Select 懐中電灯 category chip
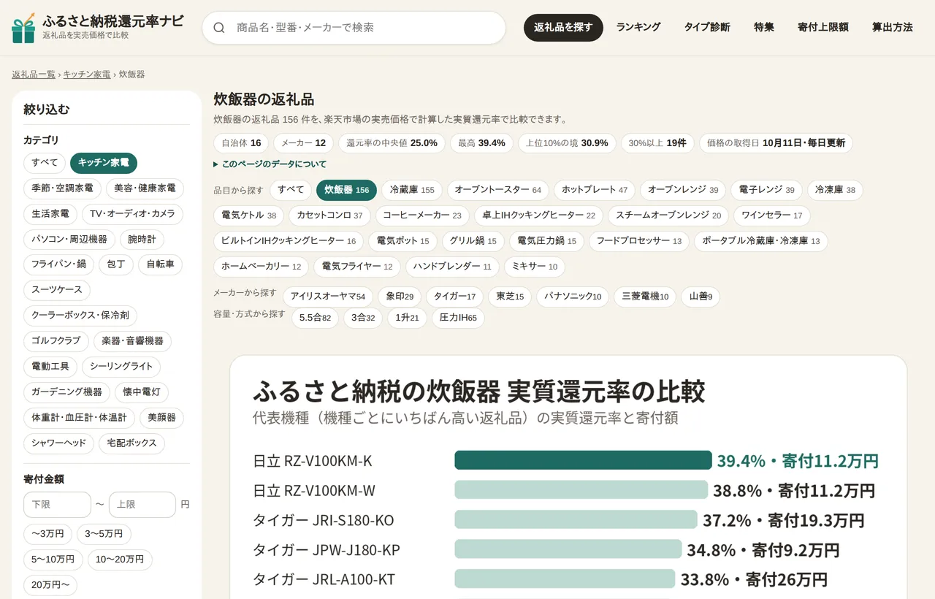This screenshot has width=935, height=599. (x=142, y=392)
